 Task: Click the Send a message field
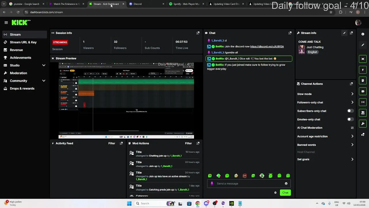click(248, 183)
